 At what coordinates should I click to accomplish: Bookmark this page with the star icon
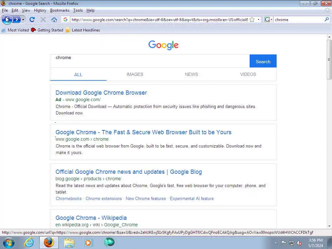(252, 20)
